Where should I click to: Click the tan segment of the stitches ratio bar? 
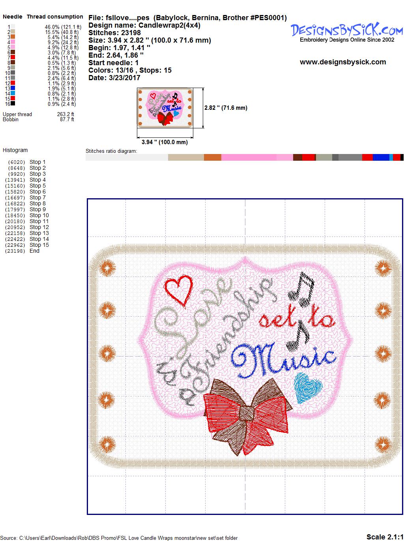point(186,158)
